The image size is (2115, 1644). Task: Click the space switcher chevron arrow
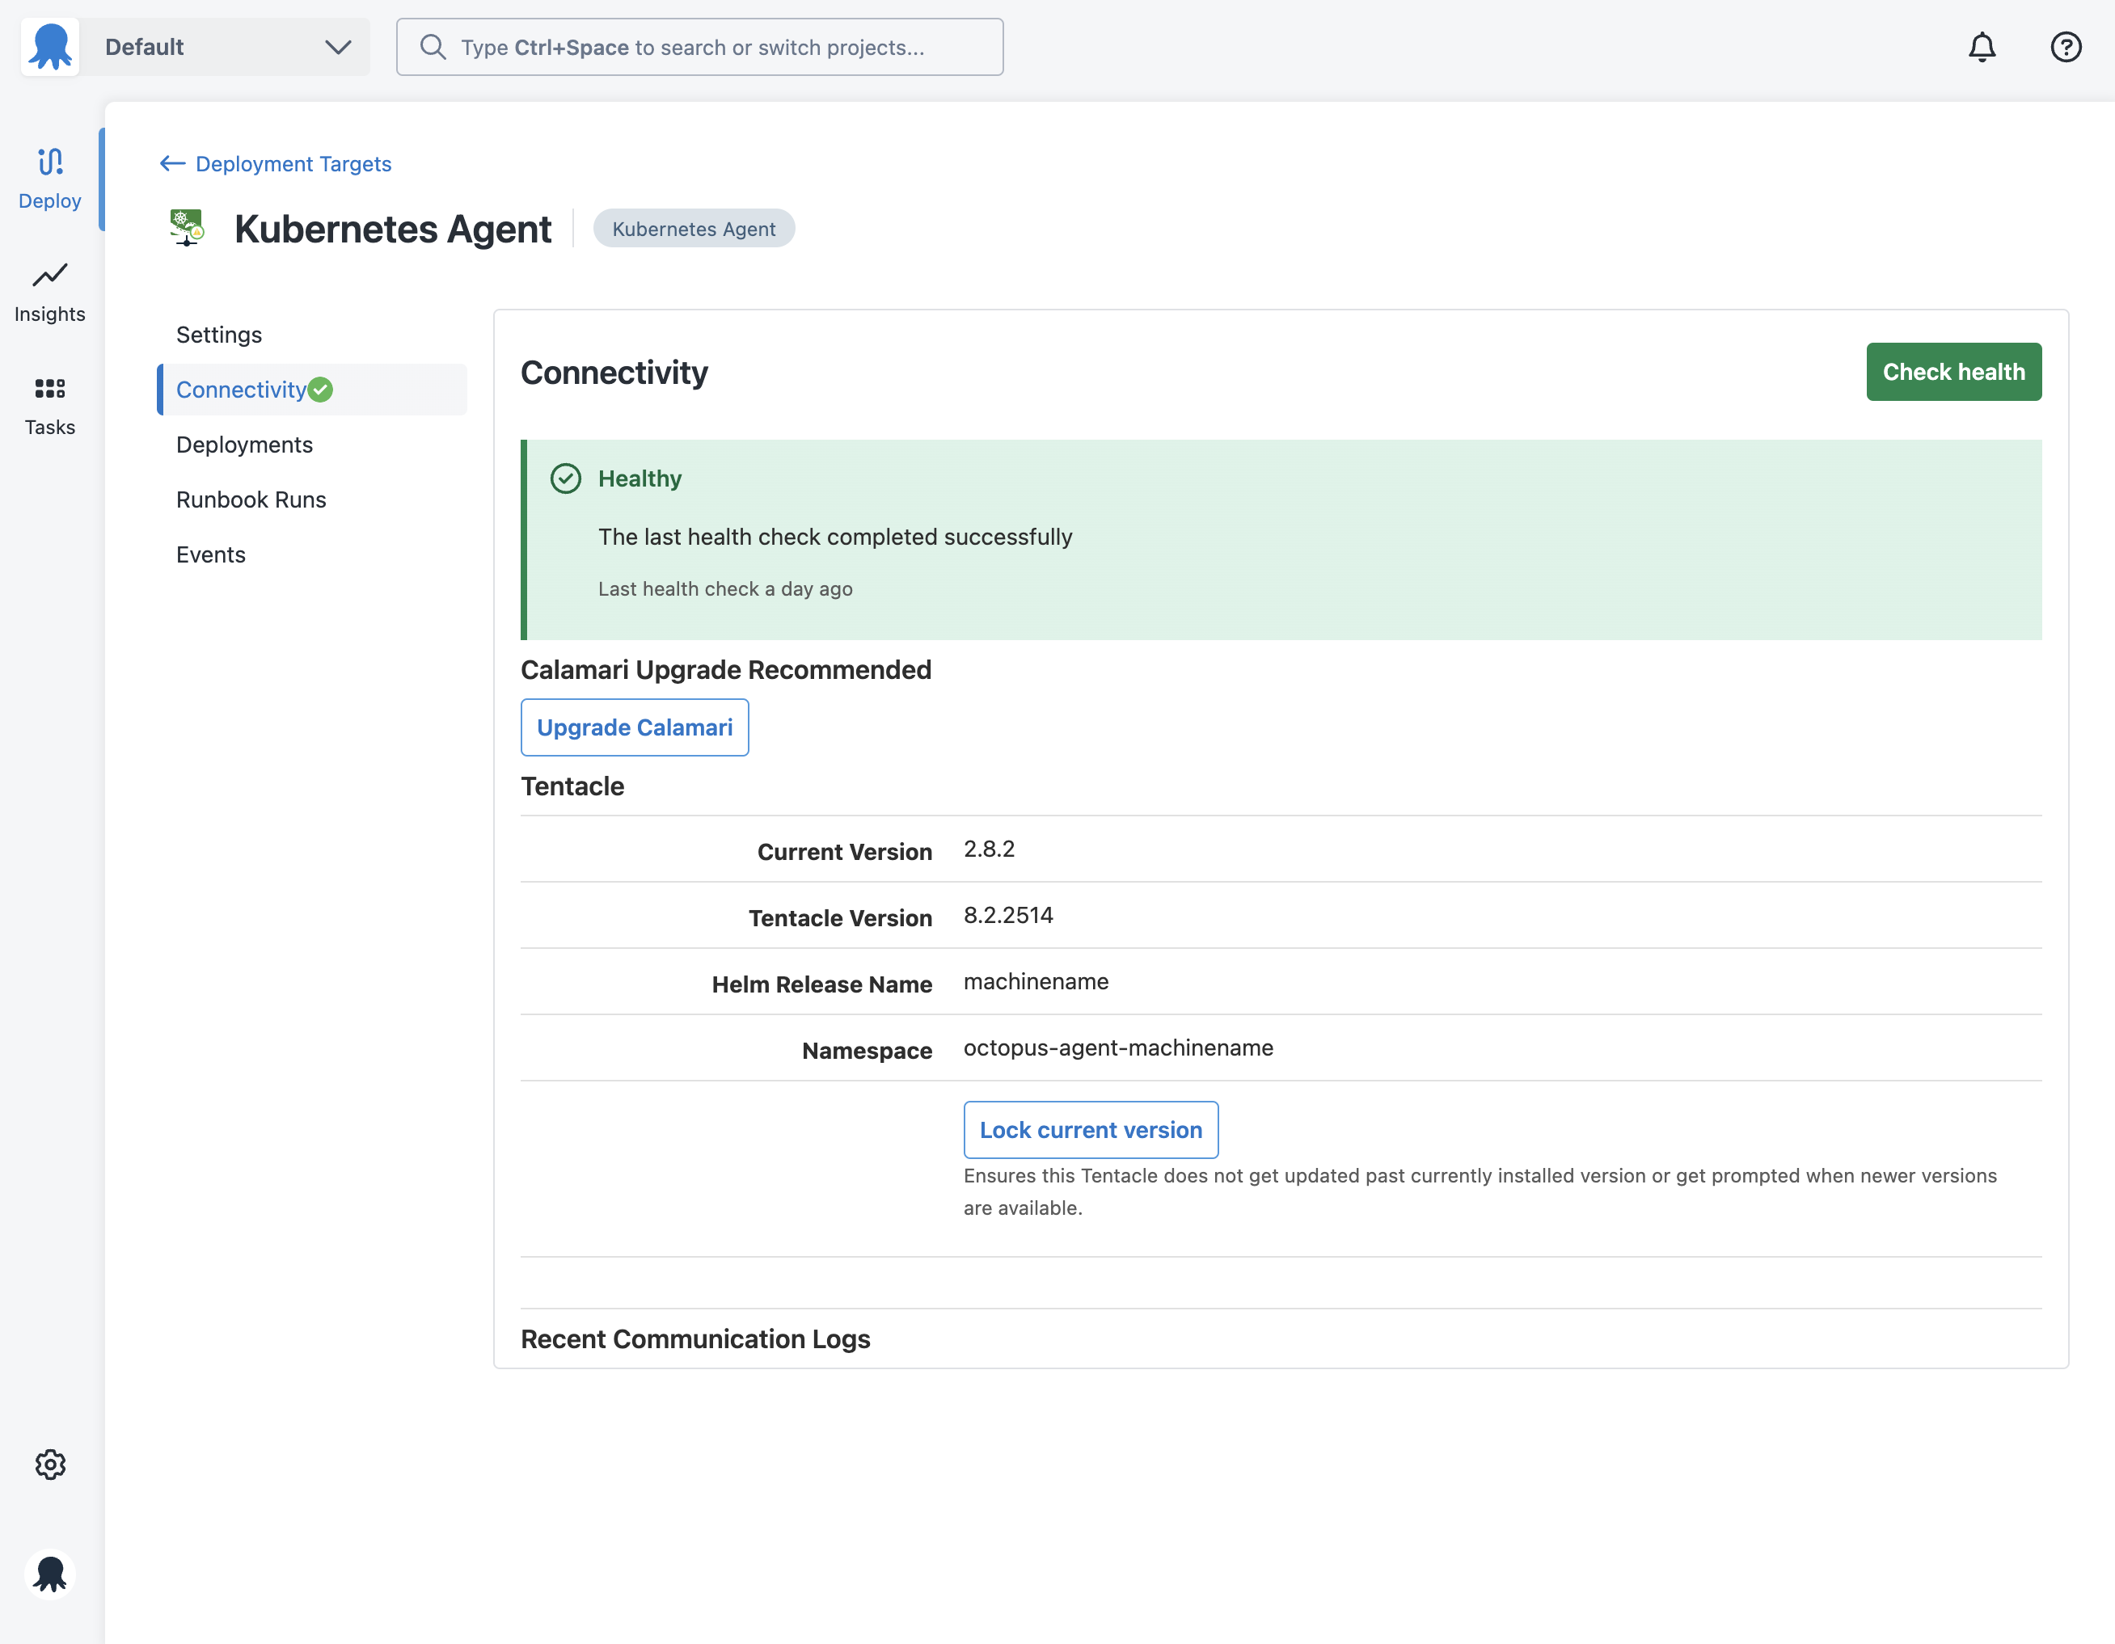coord(338,46)
